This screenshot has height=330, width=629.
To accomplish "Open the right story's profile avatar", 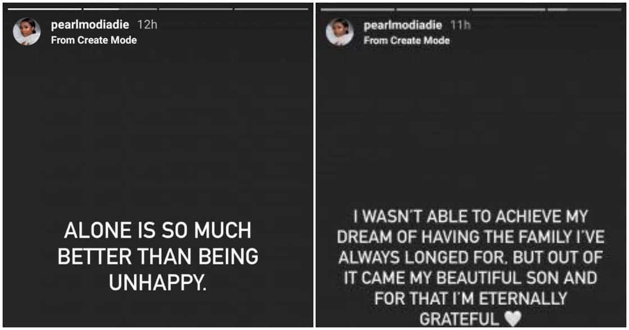I will 340,32.
